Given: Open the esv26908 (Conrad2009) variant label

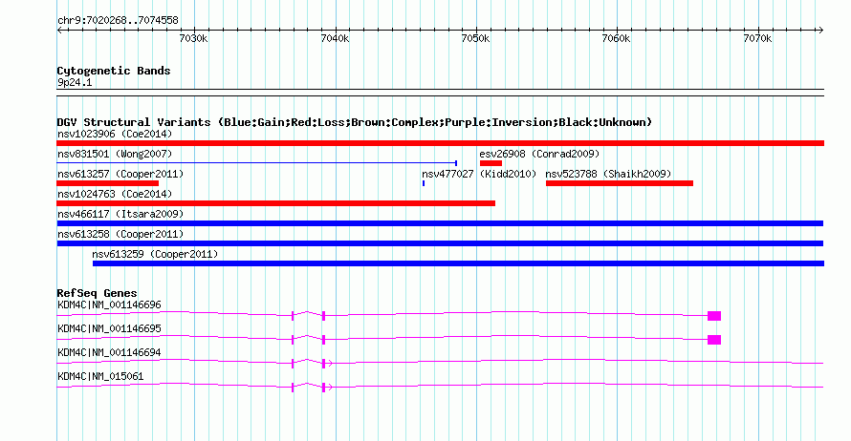Looking at the screenshot, I should pos(539,154).
